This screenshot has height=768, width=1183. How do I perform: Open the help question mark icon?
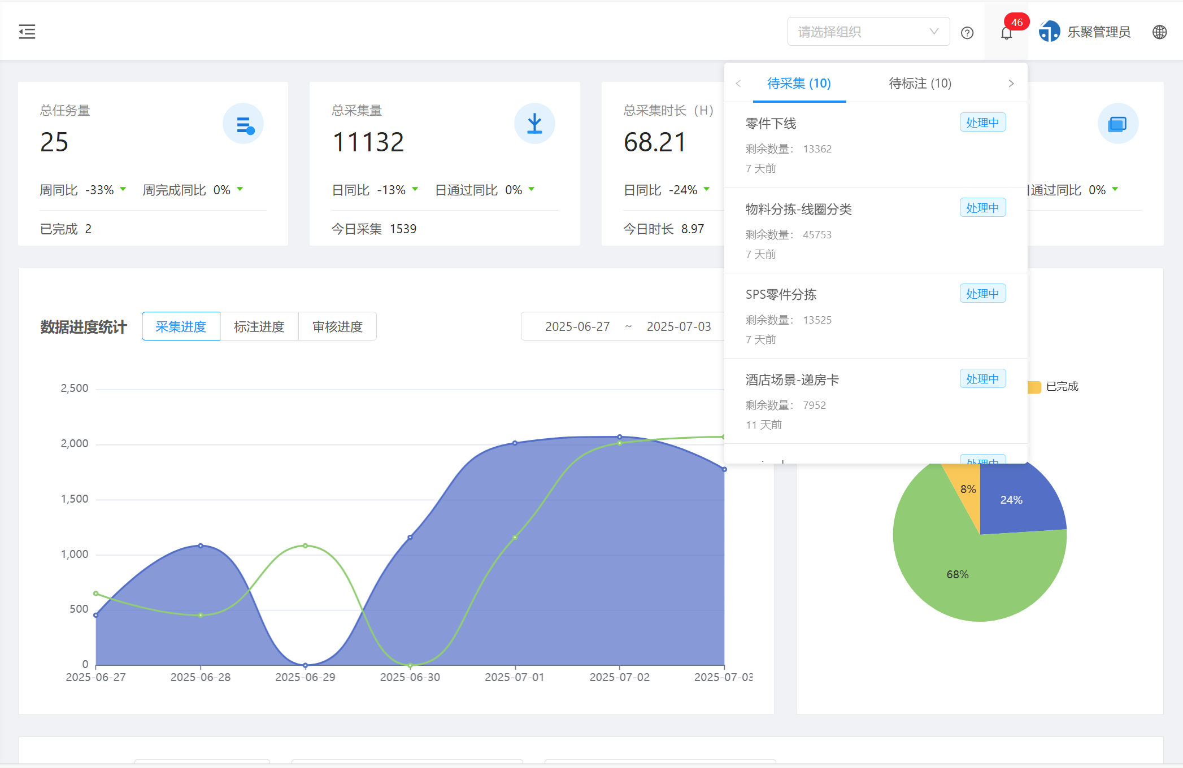(x=967, y=33)
